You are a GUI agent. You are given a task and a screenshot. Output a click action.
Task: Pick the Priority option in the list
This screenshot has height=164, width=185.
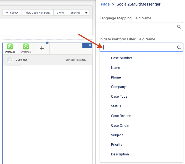pyautogui.click(x=117, y=145)
